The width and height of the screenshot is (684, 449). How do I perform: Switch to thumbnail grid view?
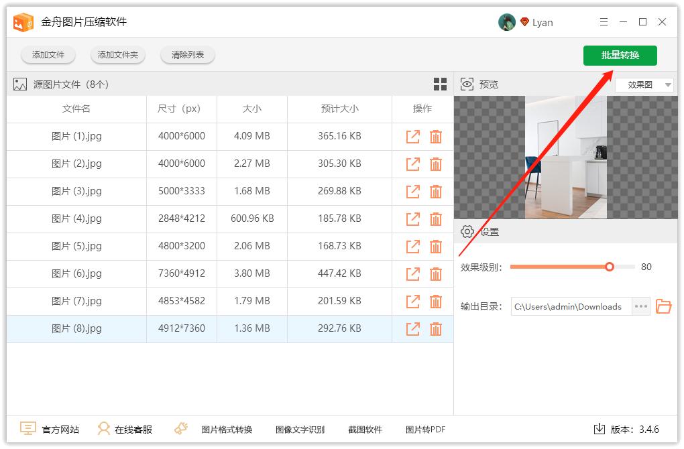[440, 84]
